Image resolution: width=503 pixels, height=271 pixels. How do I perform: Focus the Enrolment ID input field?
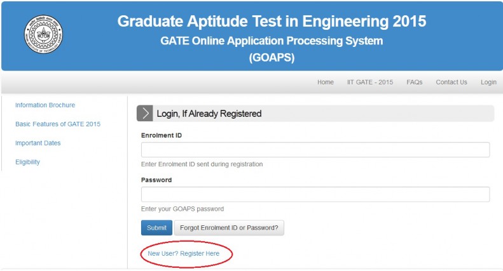coord(315,150)
